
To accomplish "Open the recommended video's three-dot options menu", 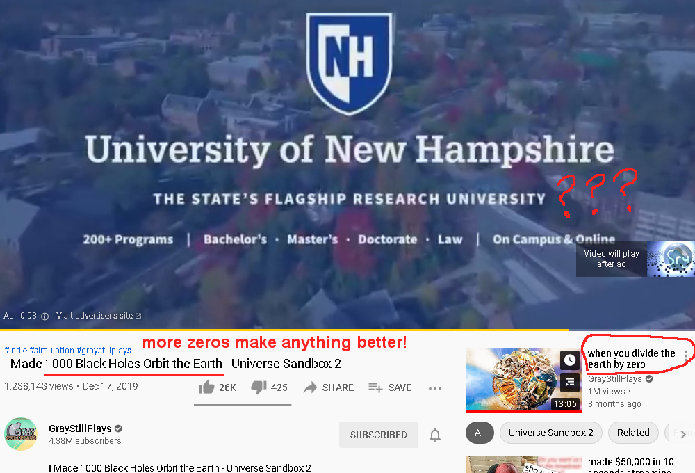I will click(x=686, y=355).
